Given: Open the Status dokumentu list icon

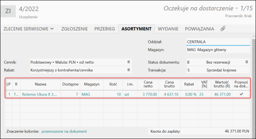Looking at the screenshot, I should [247, 62].
